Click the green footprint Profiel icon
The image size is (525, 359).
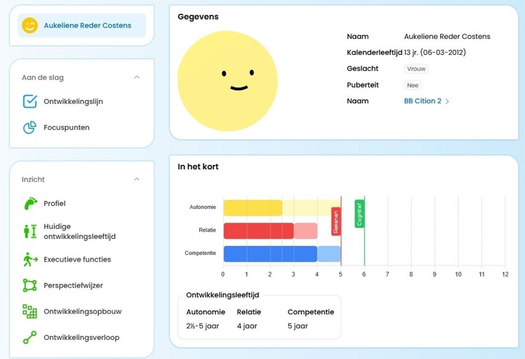coord(30,203)
